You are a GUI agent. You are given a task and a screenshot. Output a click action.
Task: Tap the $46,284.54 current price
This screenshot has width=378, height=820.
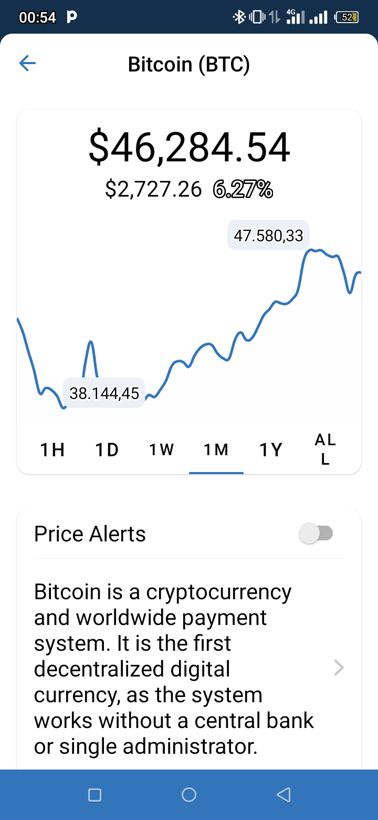coord(189,147)
